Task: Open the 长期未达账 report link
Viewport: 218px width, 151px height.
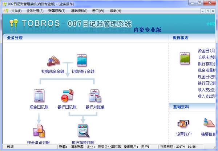Action: [x=207, y=57]
